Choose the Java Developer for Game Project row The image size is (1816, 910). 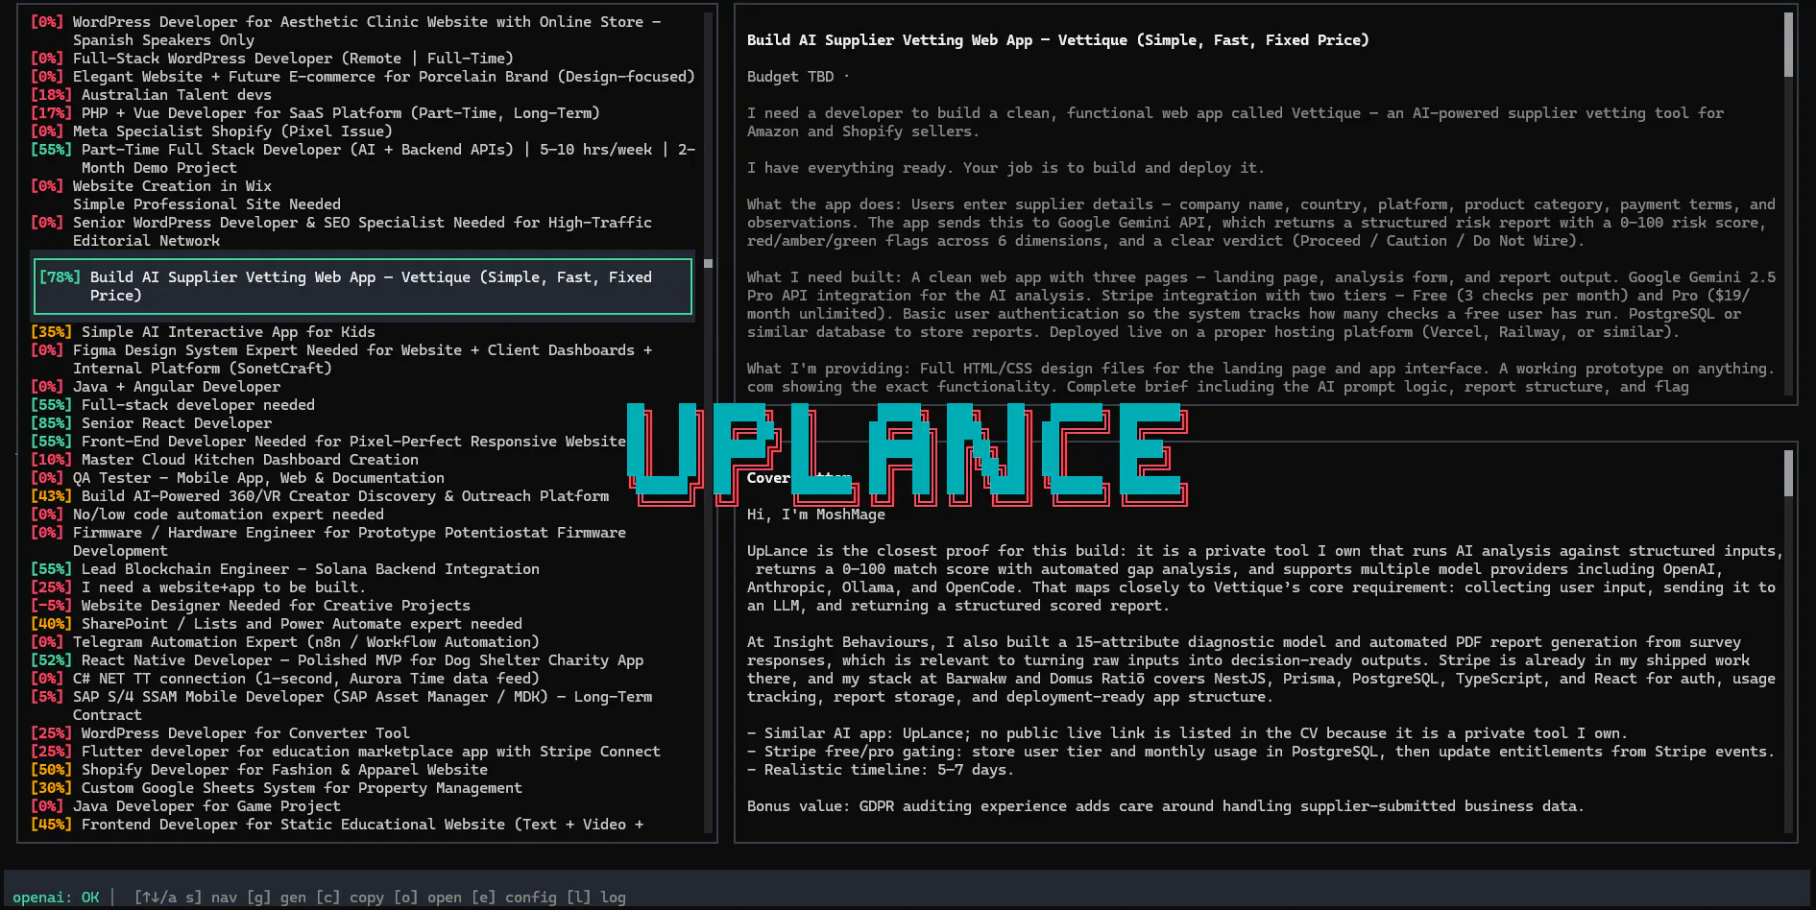pos(363,806)
